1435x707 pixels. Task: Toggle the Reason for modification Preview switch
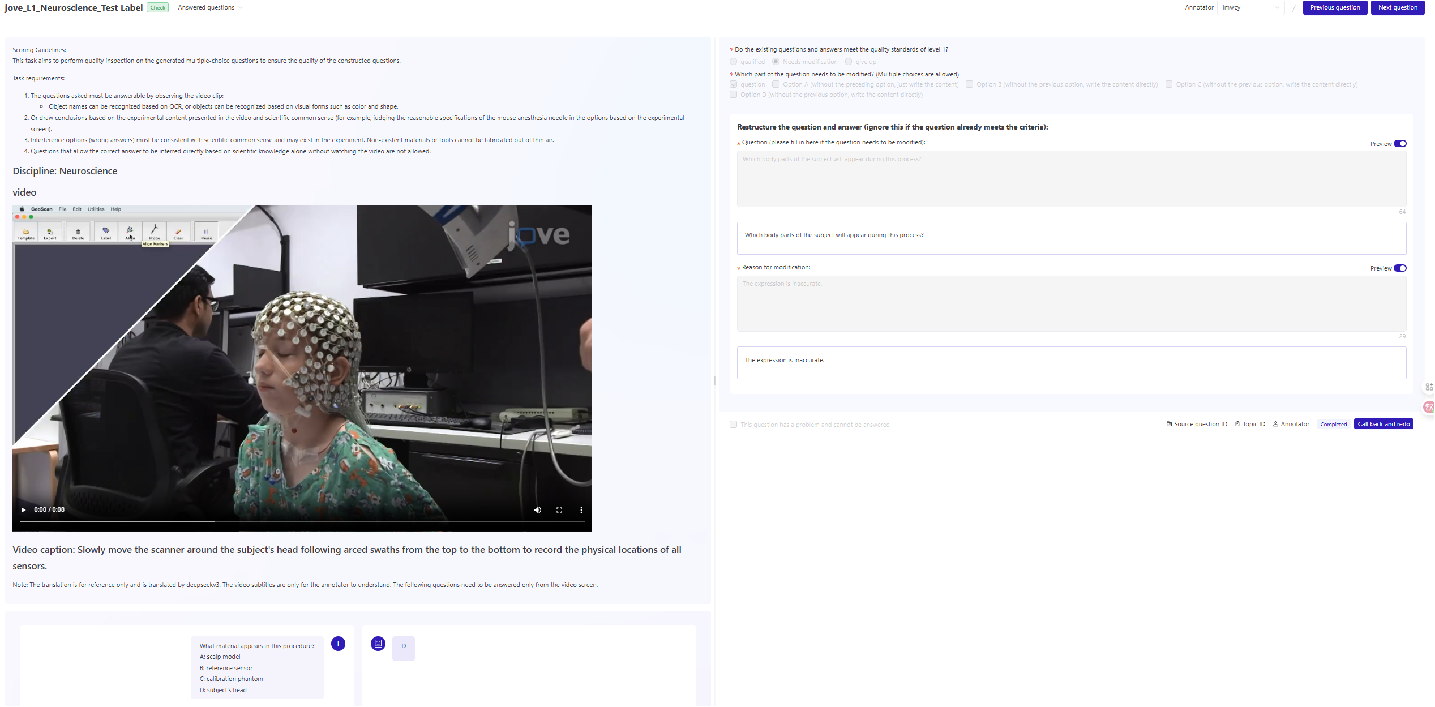1400,268
